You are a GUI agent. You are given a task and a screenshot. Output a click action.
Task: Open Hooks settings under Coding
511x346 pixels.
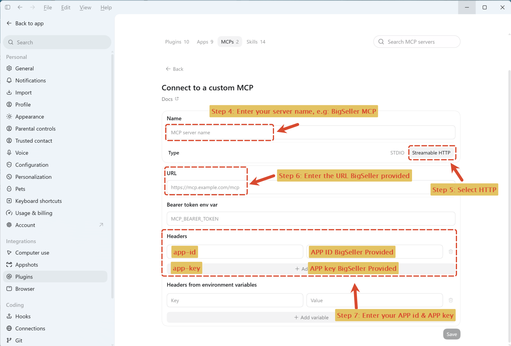pos(55,316)
